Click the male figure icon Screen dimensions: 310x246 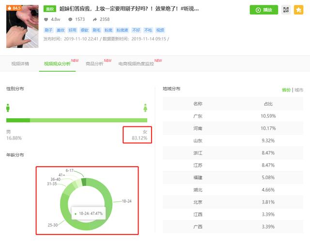(8, 108)
